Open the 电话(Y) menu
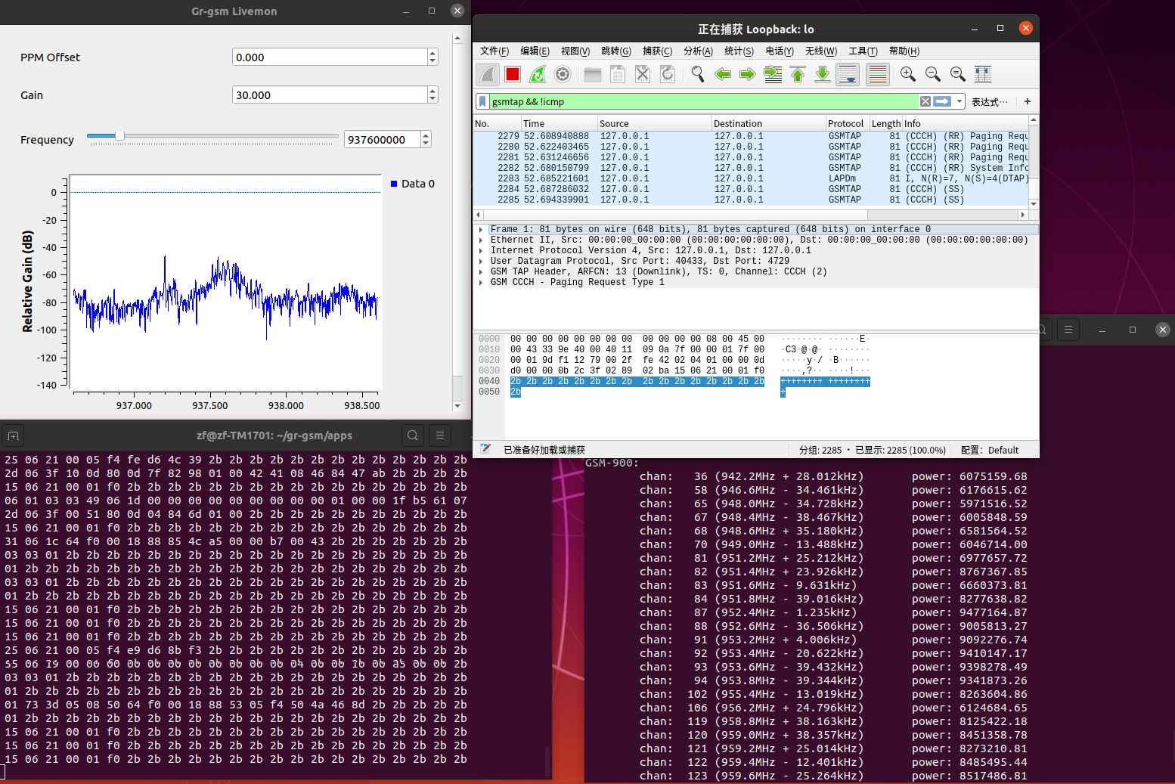This screenshot has width=1175, height=784. tap(780, 51)
